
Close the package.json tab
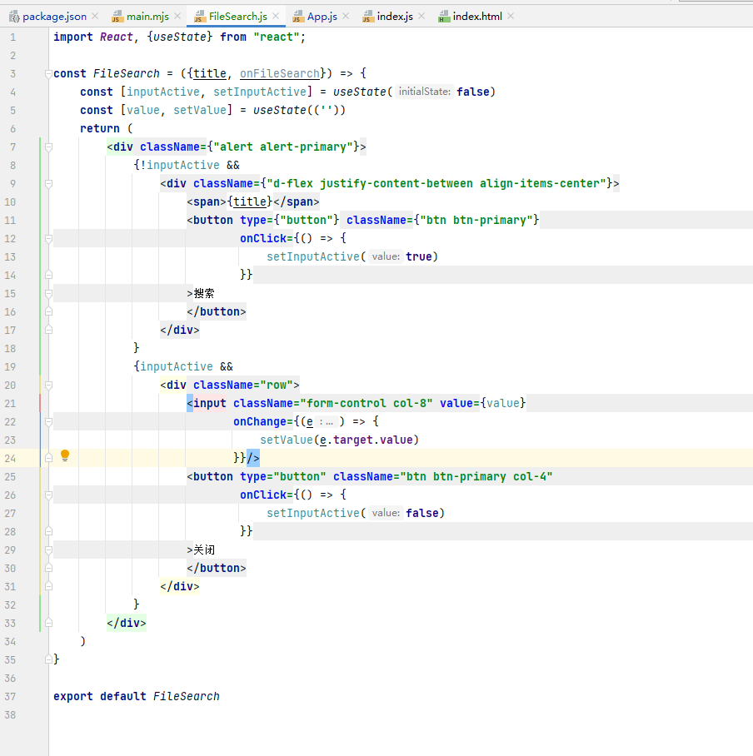click(95, 16)
